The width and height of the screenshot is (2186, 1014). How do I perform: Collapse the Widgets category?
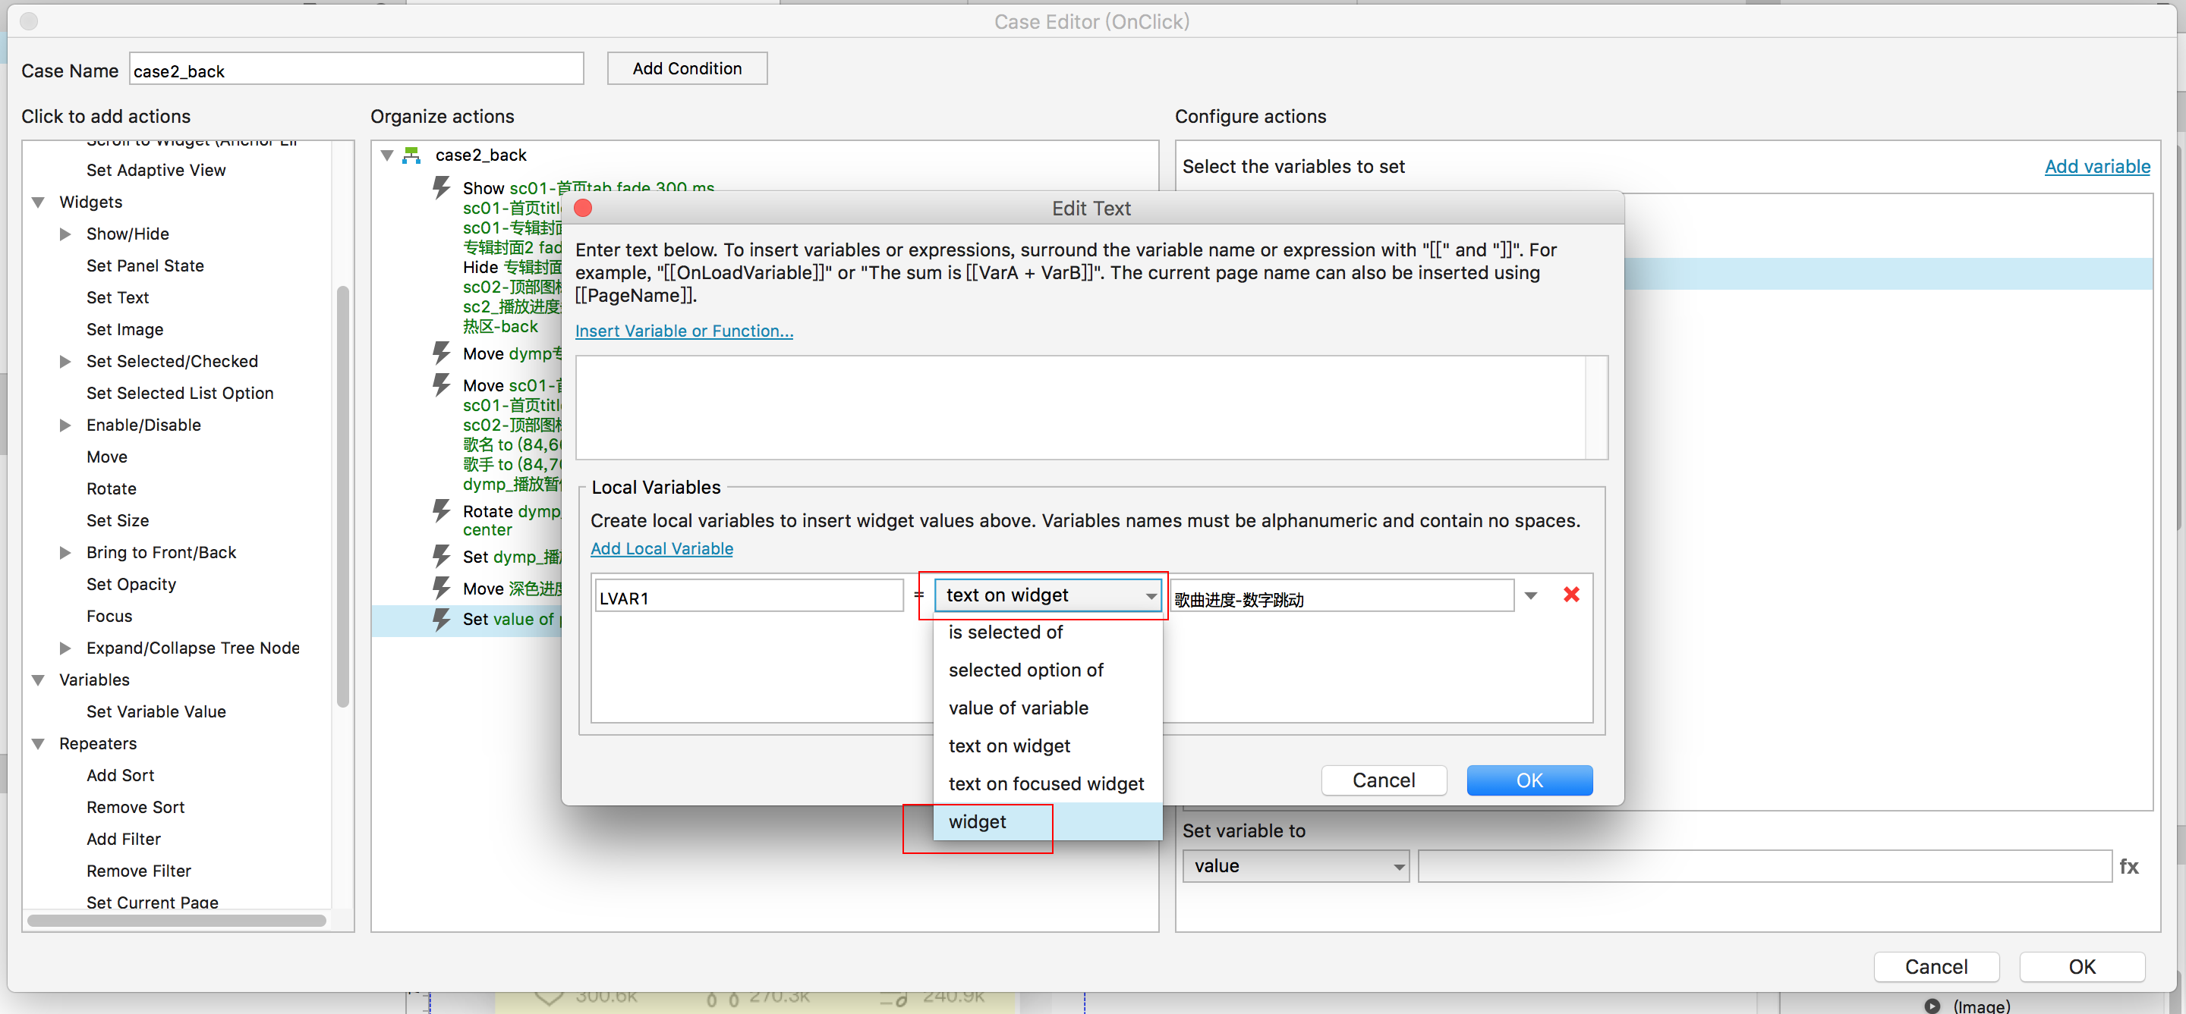pyautogui.click(x=38, y=202)
